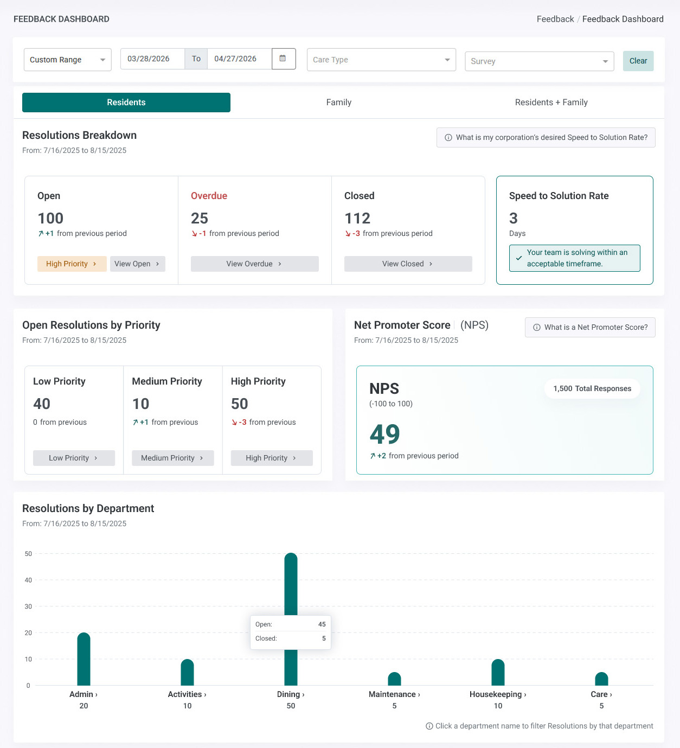
Task: Click info icon beside Speed to Solution question
Action: 448,138
